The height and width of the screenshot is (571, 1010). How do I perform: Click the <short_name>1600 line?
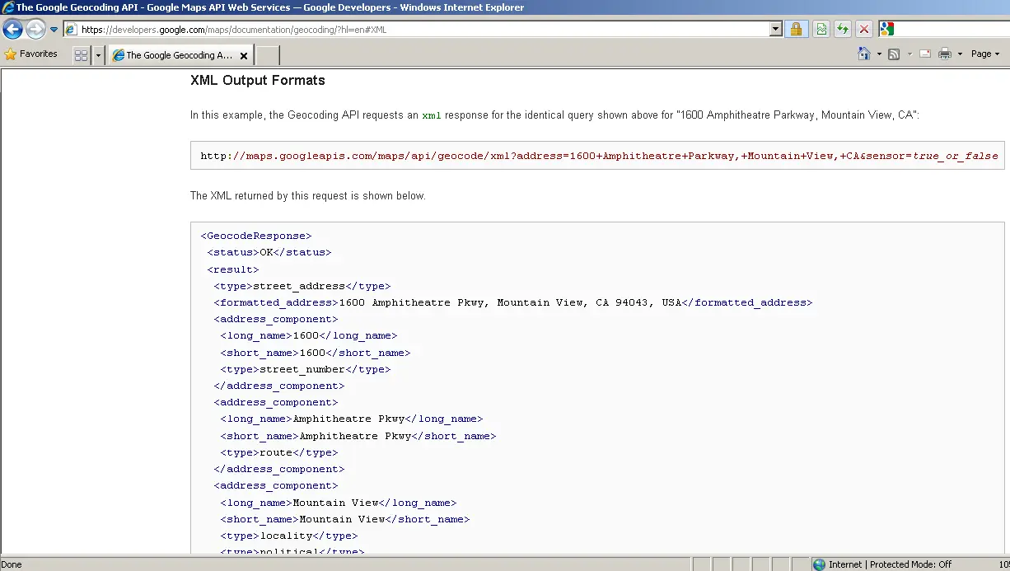(316, 353)
